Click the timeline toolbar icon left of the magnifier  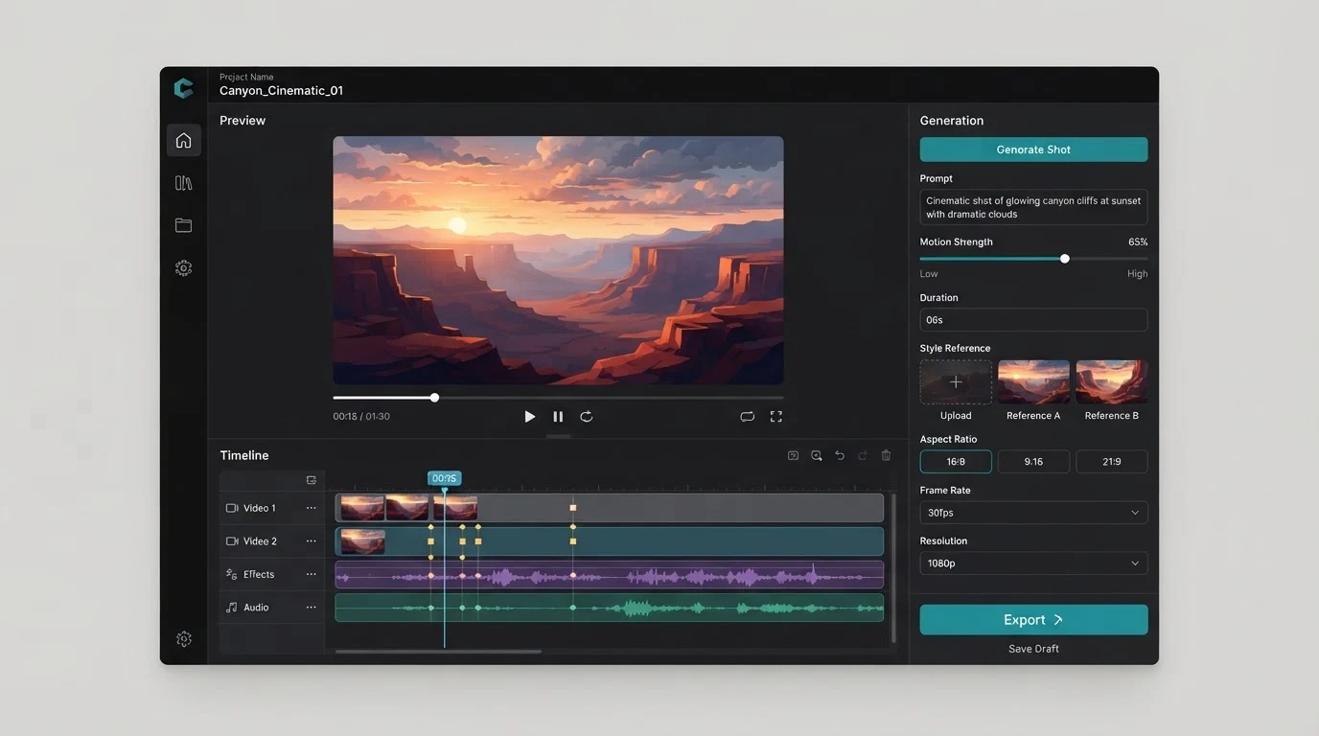(793, 456)
